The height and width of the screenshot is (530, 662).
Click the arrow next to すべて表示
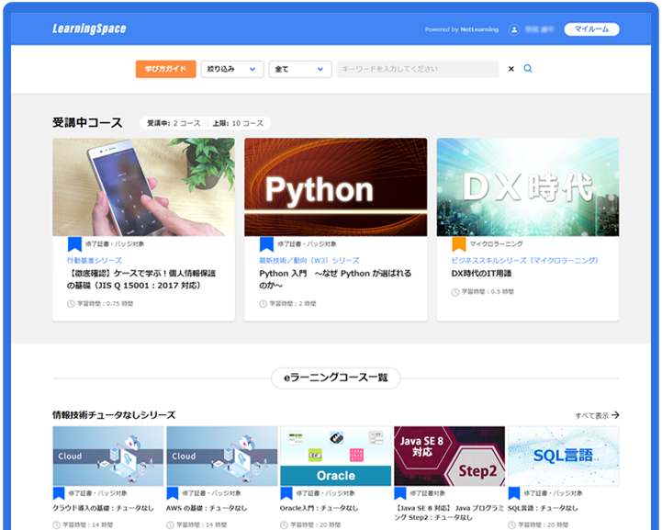[x=615, y=415]
